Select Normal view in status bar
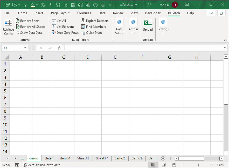 pyautogui.click(x=153, y=165)
